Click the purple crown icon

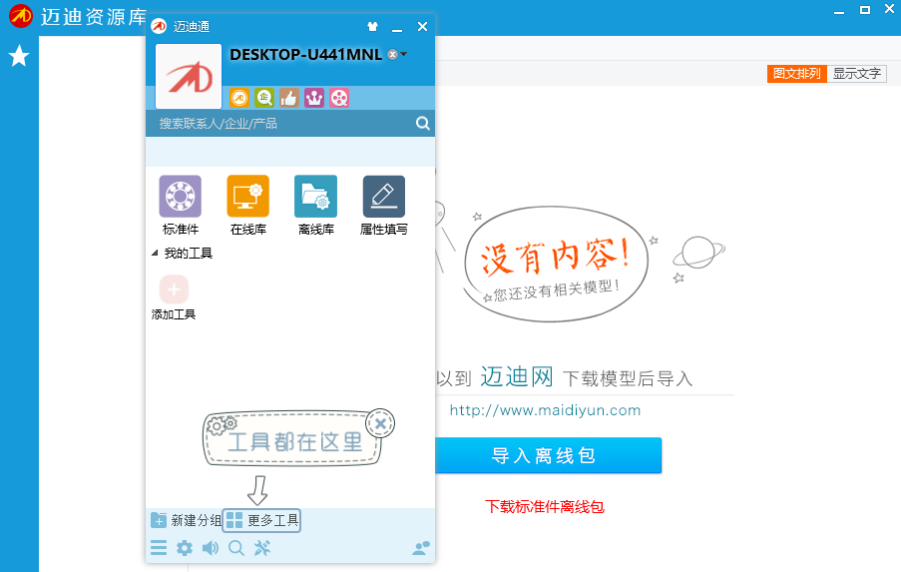314,98
